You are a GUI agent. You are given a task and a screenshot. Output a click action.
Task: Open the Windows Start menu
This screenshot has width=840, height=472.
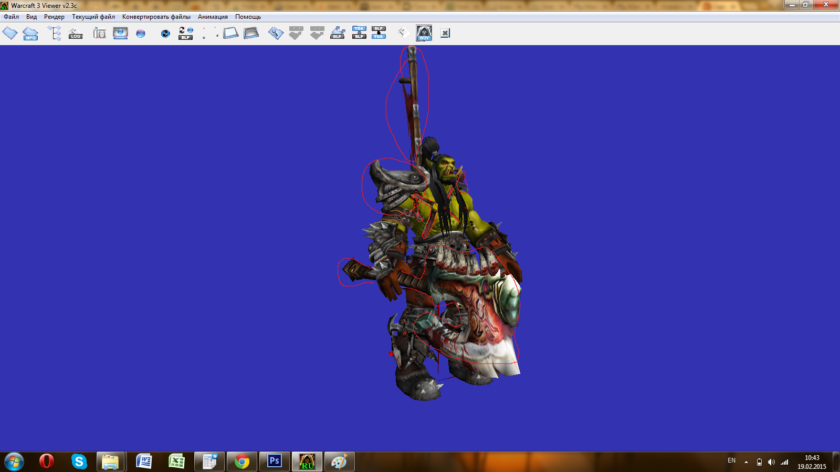point(14,462)
